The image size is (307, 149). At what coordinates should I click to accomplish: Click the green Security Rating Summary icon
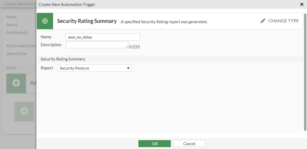click(x=45, y=21)
